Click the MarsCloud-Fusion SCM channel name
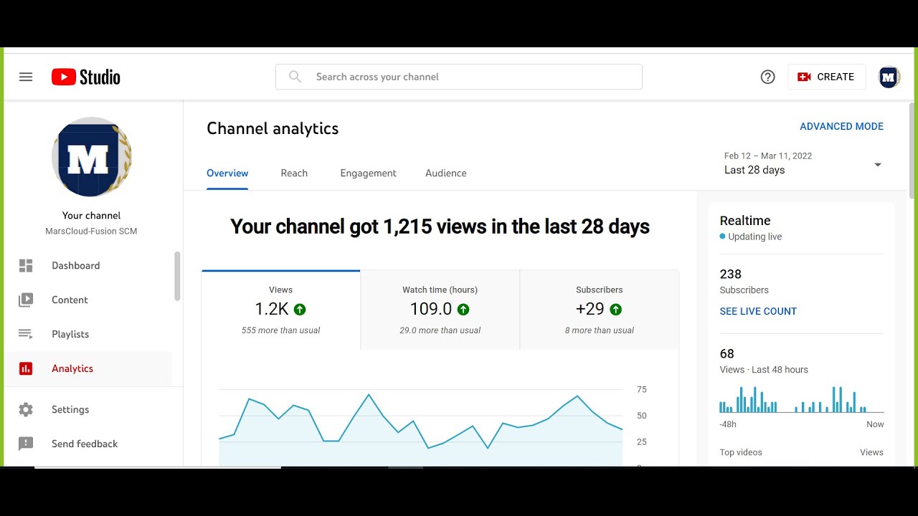 tap(91, 231)
